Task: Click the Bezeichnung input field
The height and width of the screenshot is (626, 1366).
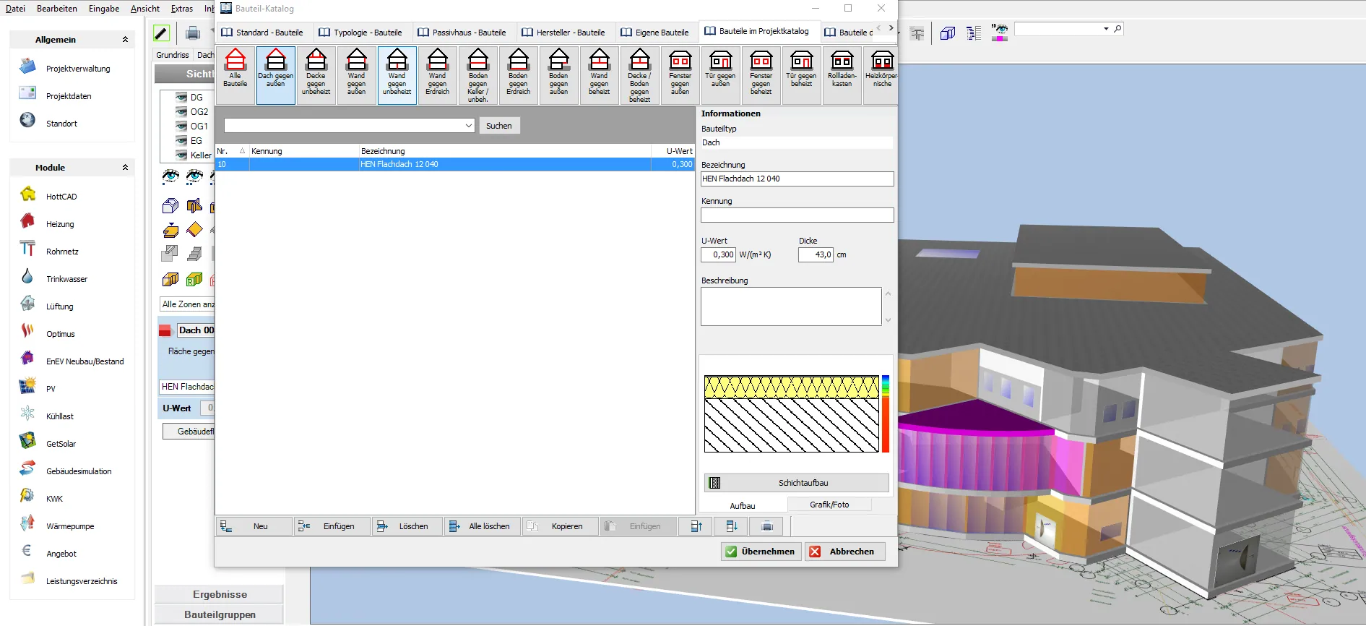Action: tap(797, 179)
